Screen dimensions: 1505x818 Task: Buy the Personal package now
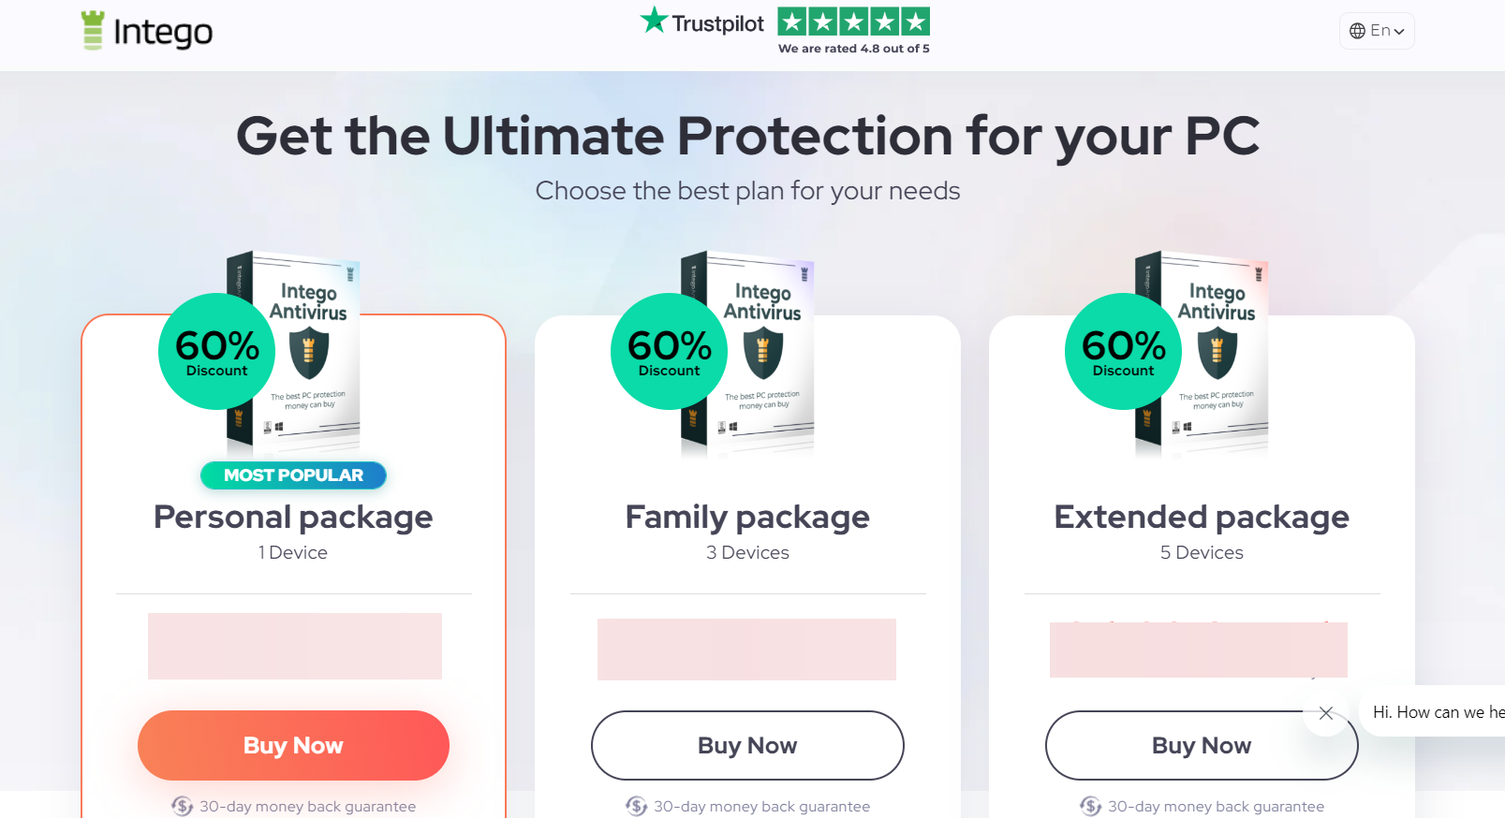[293, 745]
